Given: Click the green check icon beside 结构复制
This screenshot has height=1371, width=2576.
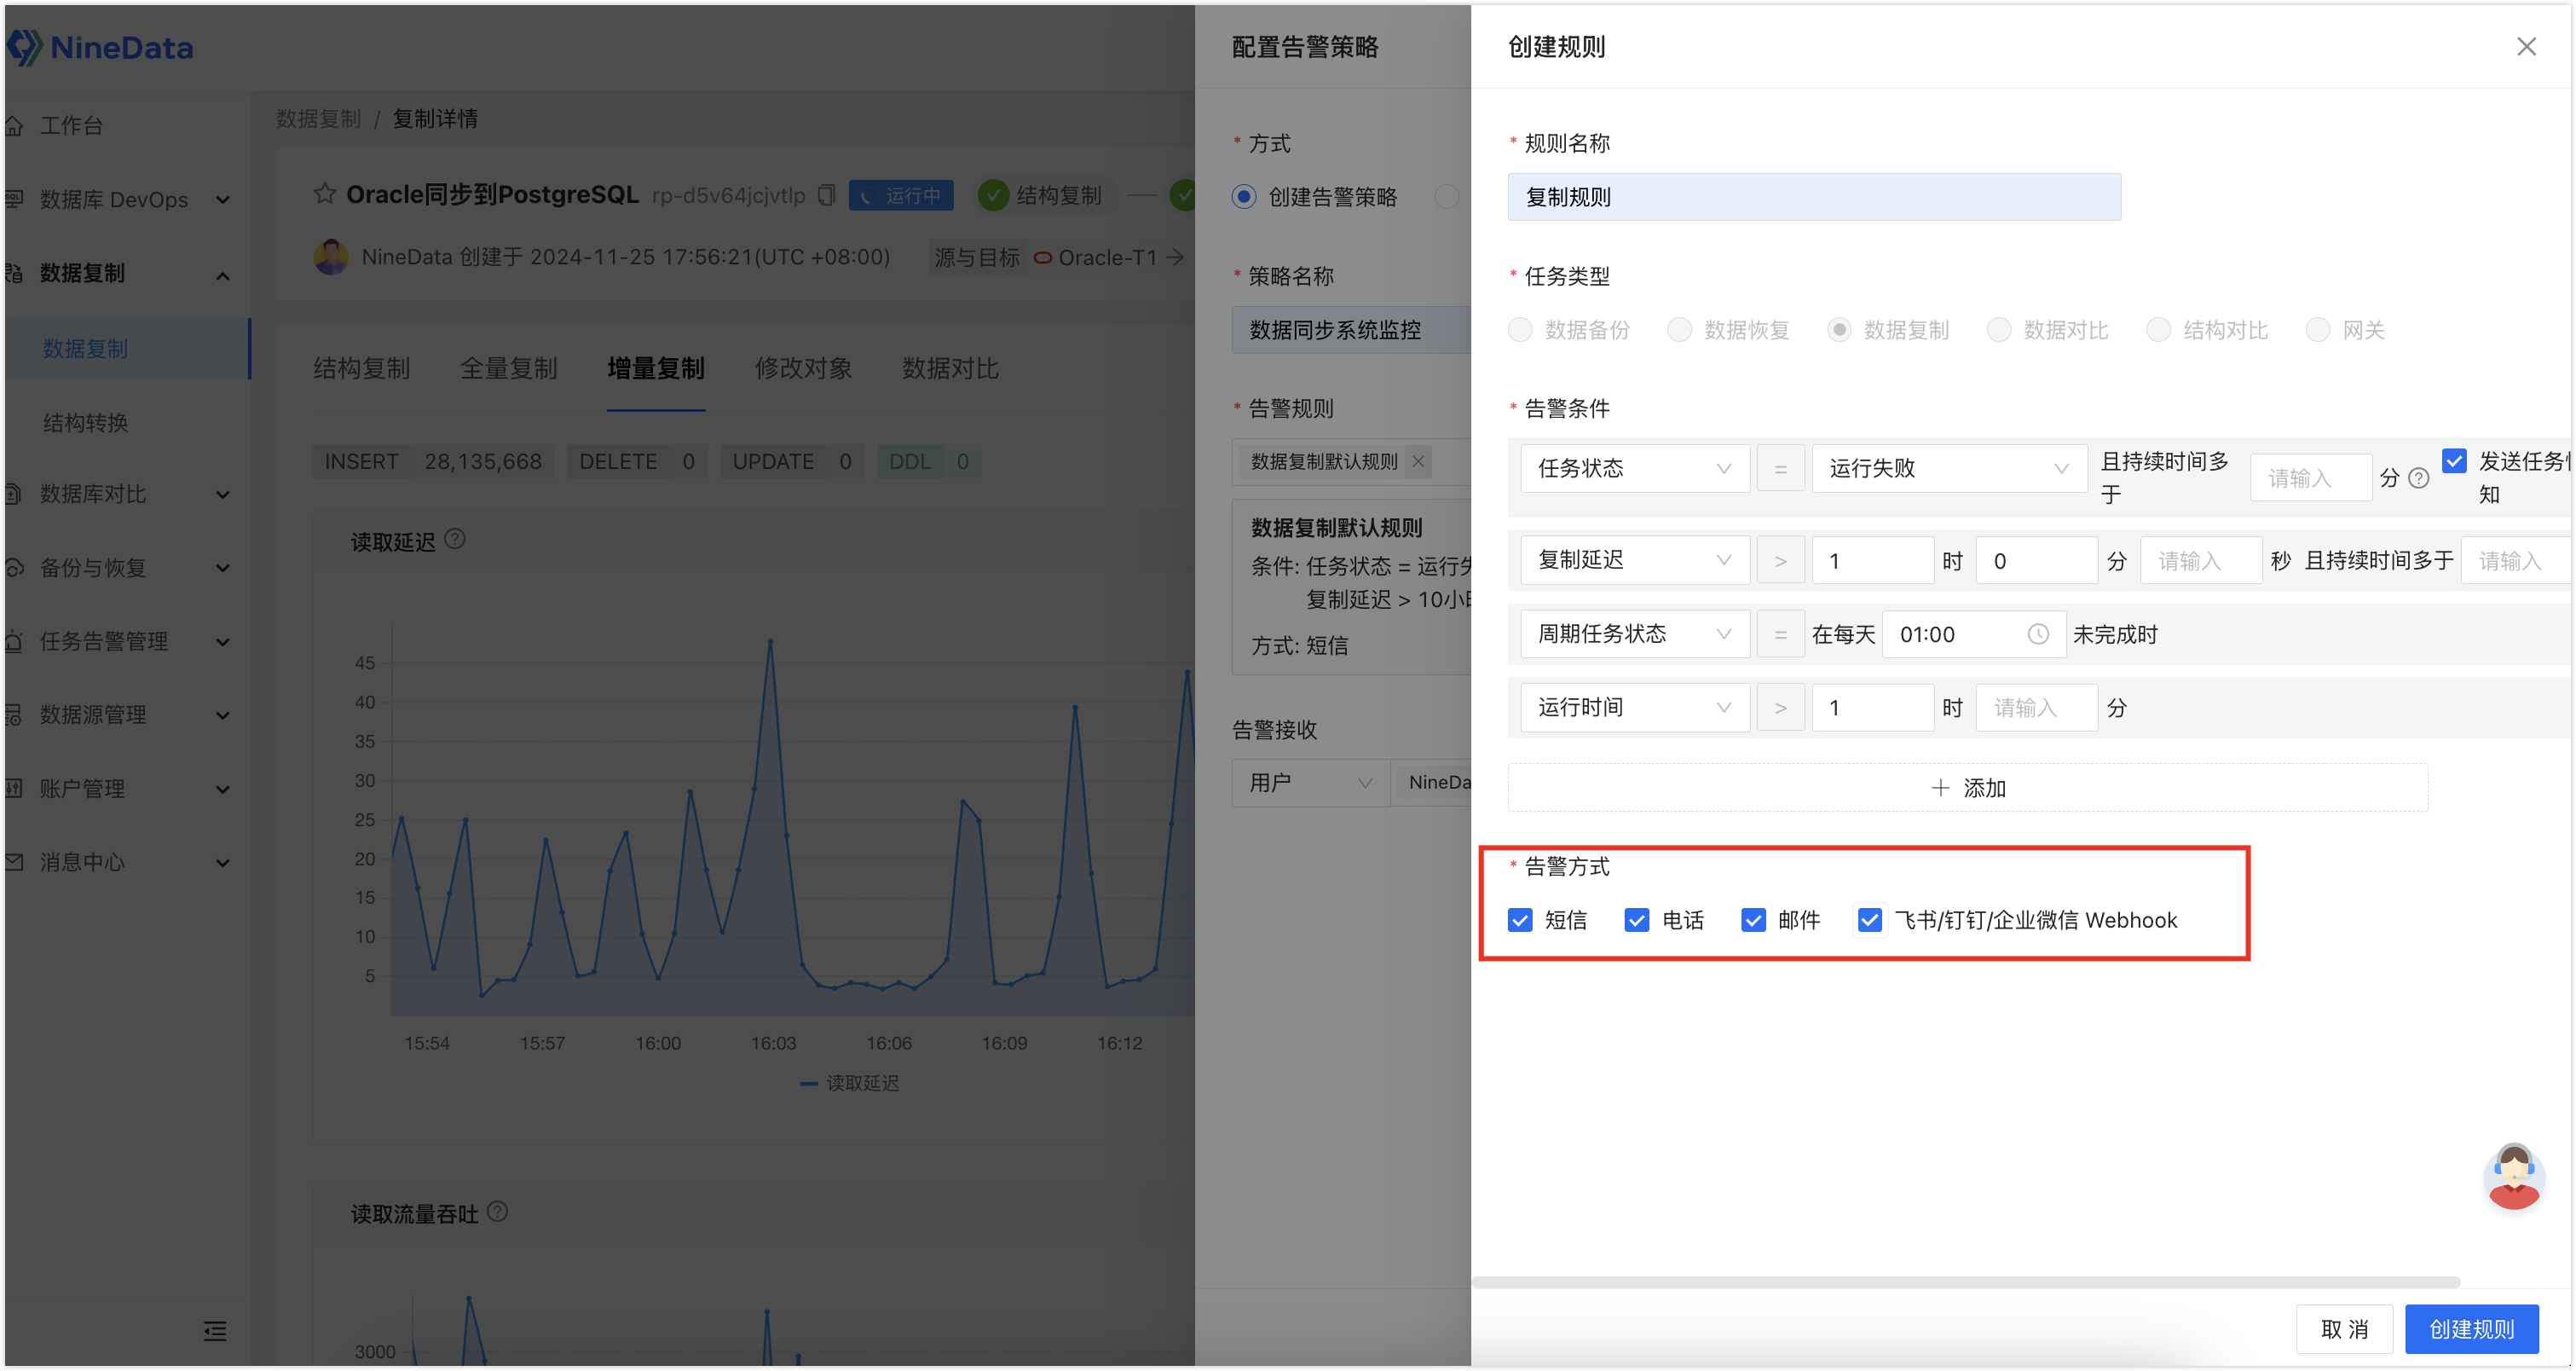Looking at the screenshot, I should click(x=992, y=195).
